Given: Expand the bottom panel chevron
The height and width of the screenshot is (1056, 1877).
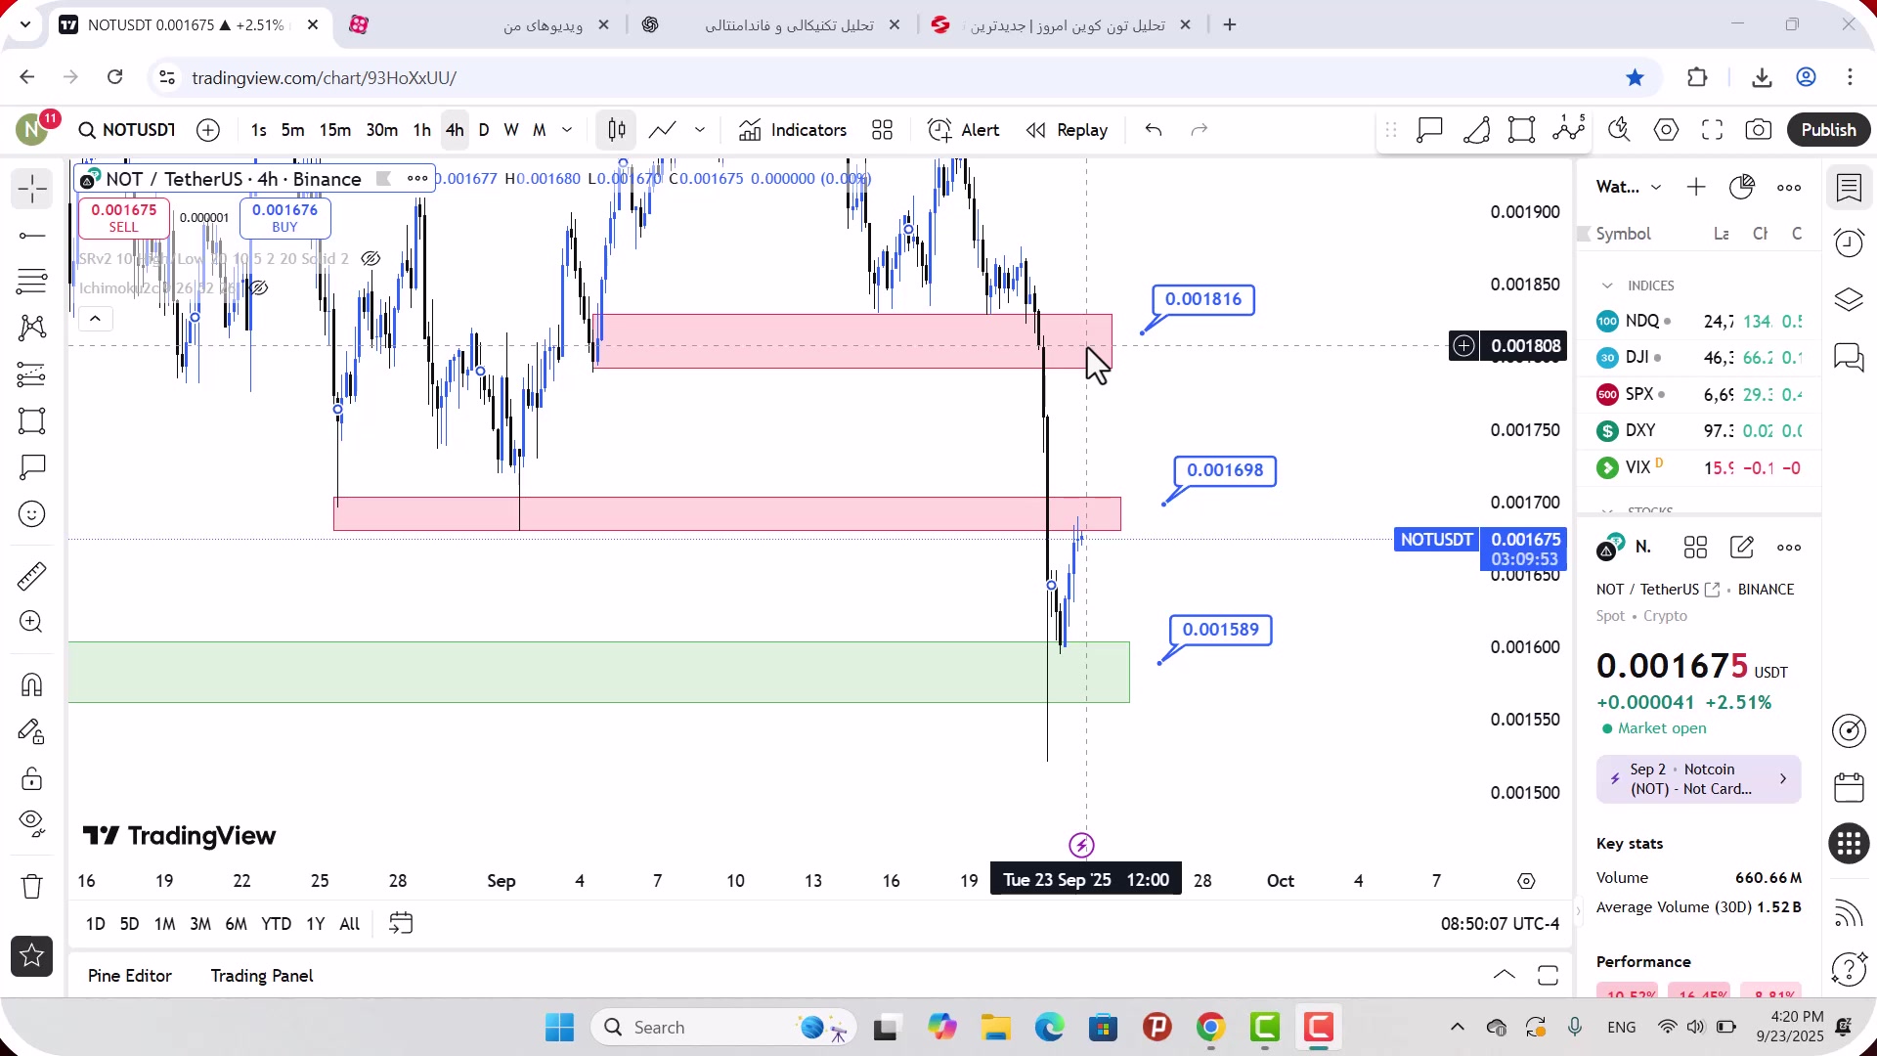Looking at the screenshot, I should tap(1505, 975).
